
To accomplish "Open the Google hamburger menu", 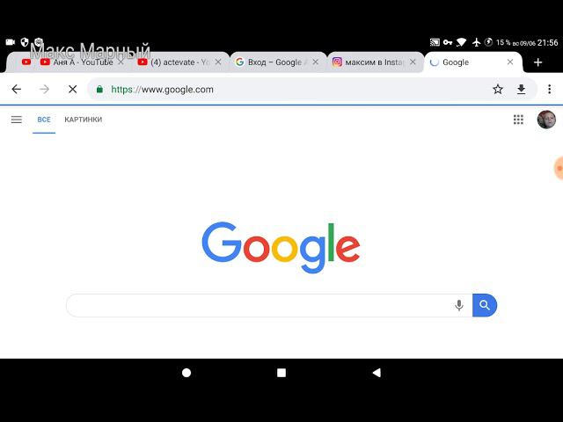I will 17,120.
